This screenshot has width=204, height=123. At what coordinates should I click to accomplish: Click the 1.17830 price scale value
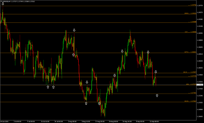(x=200, y=75)
